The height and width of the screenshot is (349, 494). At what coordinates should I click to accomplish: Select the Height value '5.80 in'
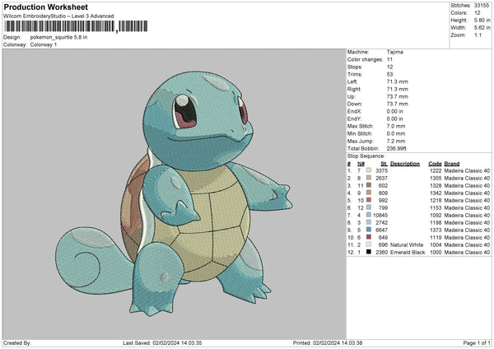click(x=482, y=20)
